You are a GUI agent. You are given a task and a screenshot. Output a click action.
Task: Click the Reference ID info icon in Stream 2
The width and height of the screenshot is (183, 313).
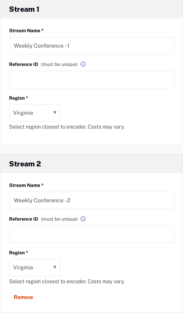pos(83,219)
